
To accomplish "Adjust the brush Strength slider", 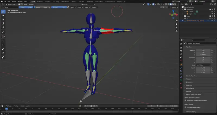I will [x=59, y=7].
